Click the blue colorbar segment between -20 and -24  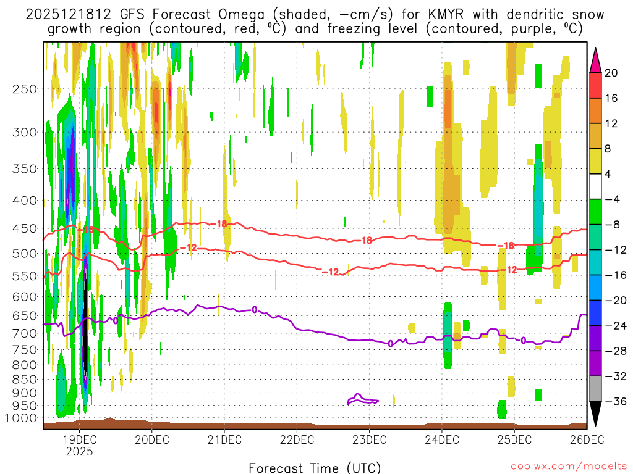coord(595,313)
